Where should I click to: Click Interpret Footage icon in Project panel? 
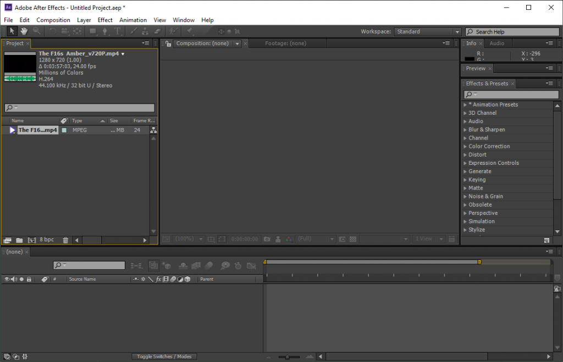click(x=7, y=241)
